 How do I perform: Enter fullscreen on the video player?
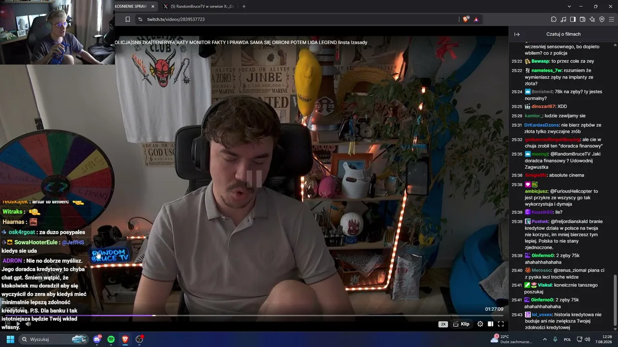tap(501, 324)
